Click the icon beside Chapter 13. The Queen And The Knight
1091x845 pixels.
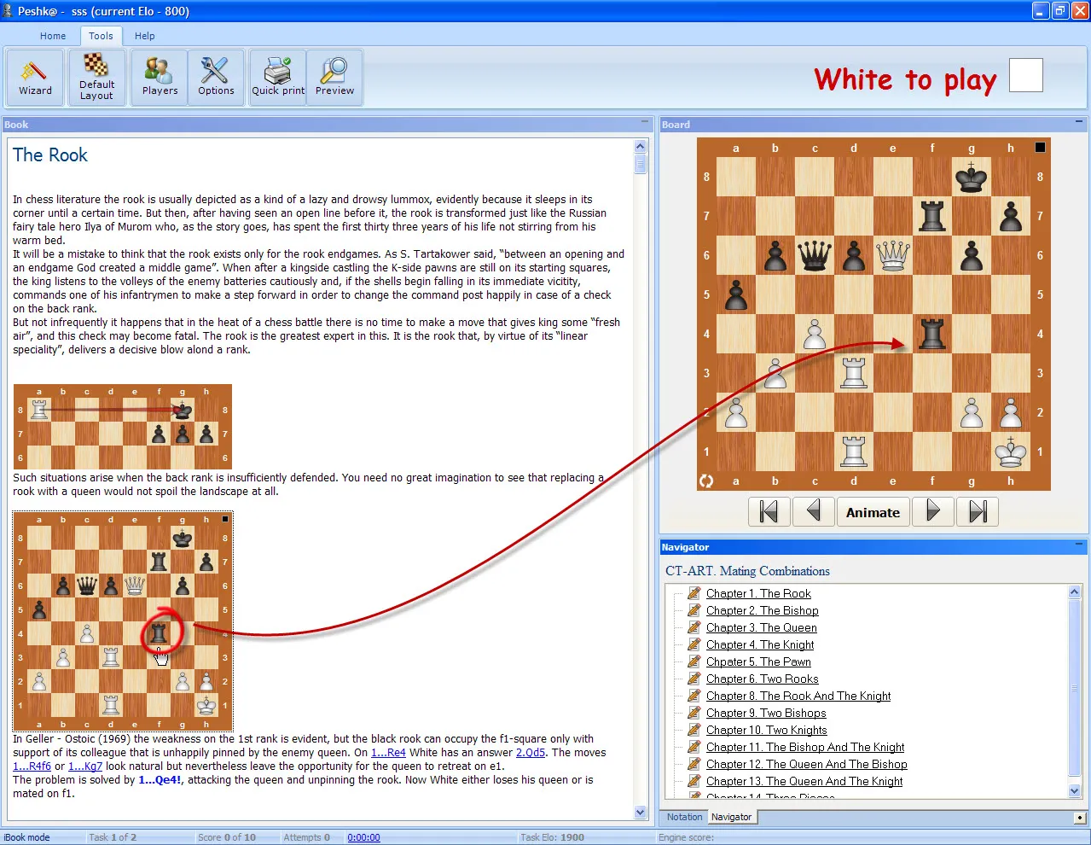(x=694, y=781)
